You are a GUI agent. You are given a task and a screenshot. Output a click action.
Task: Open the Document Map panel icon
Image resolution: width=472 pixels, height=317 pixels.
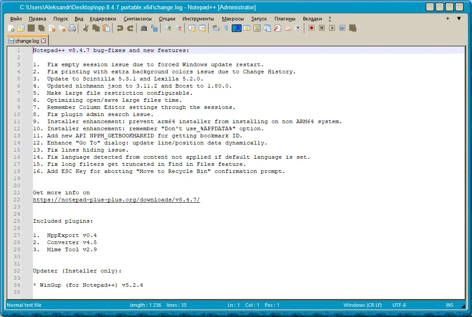point(257,28)
